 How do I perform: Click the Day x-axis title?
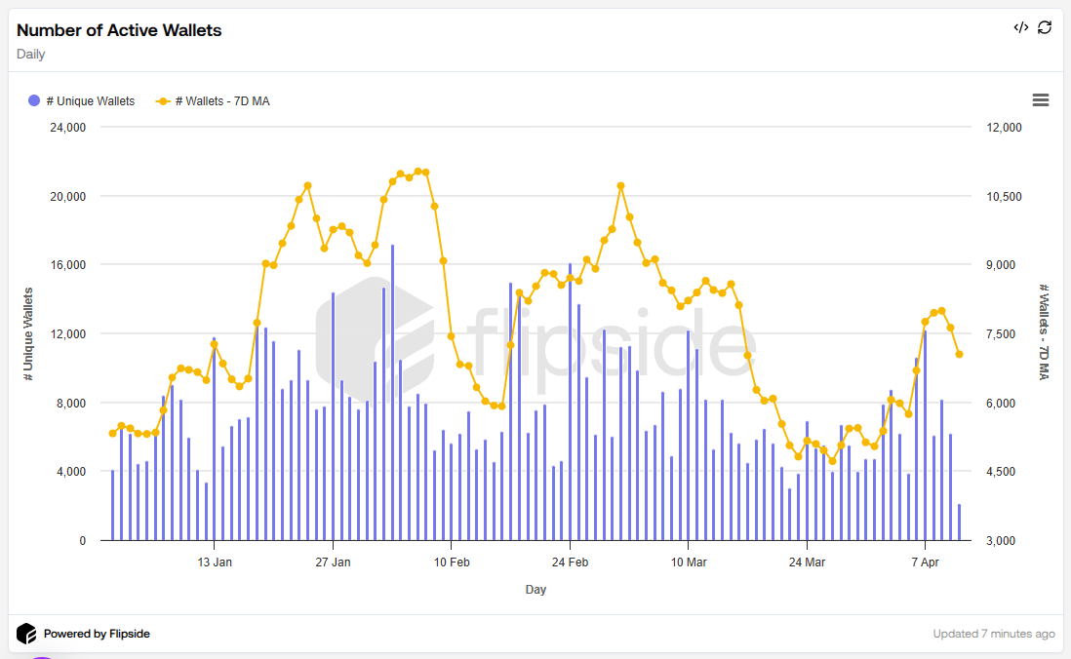click(x=535, y=590)
